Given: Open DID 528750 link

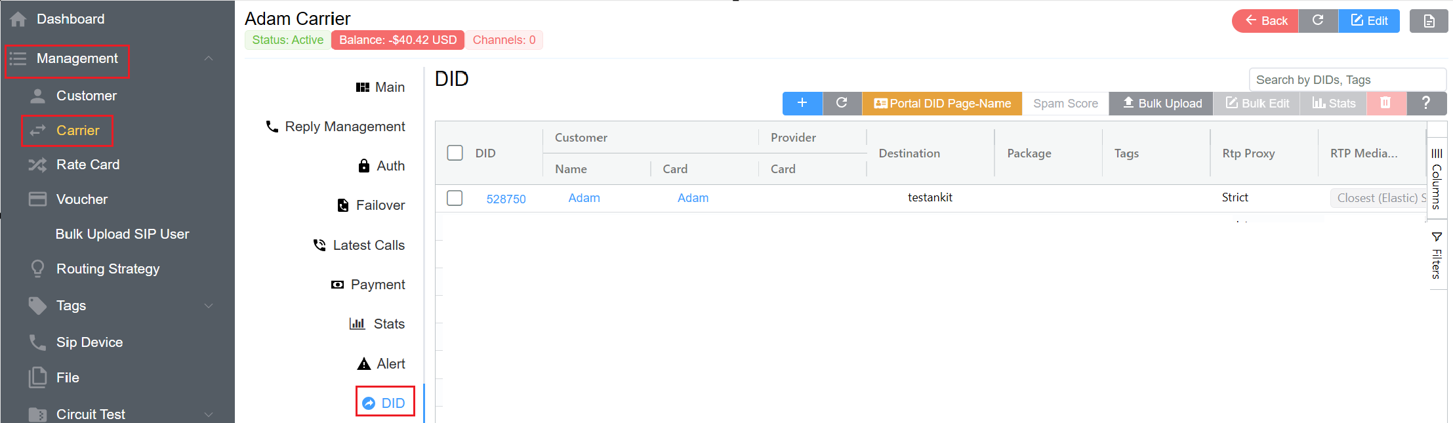Looking at the screenshot, I should (x=506, y=199).
